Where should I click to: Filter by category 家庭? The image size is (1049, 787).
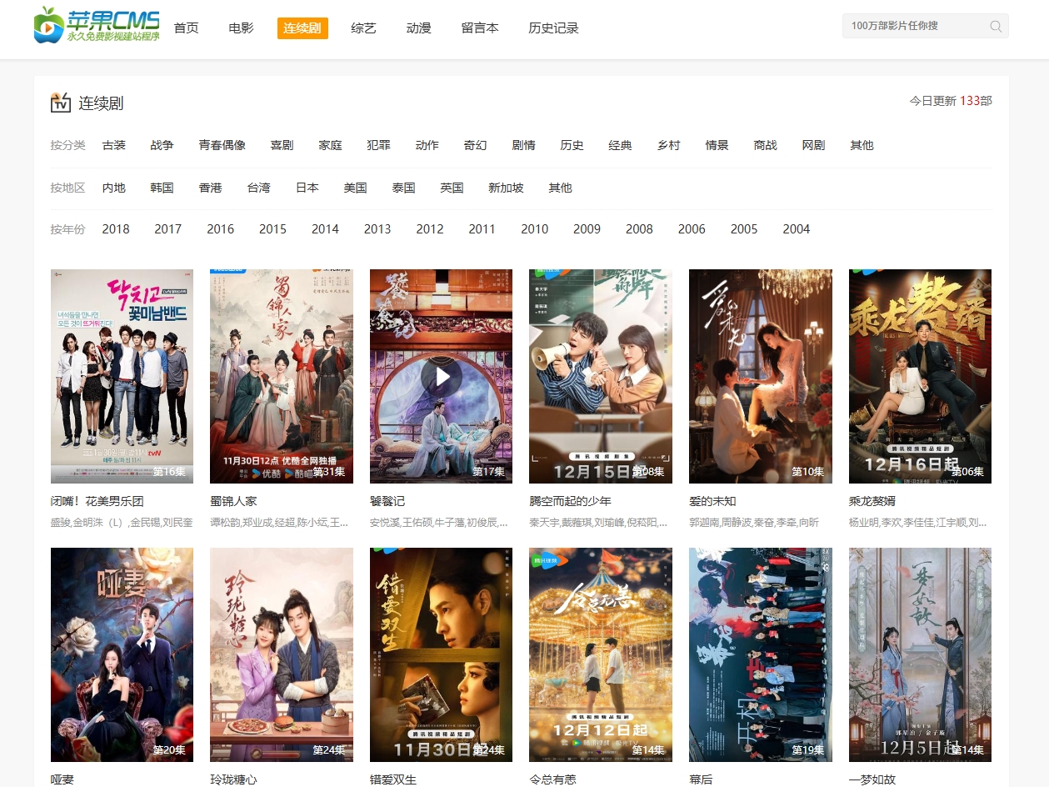[331, 145]
